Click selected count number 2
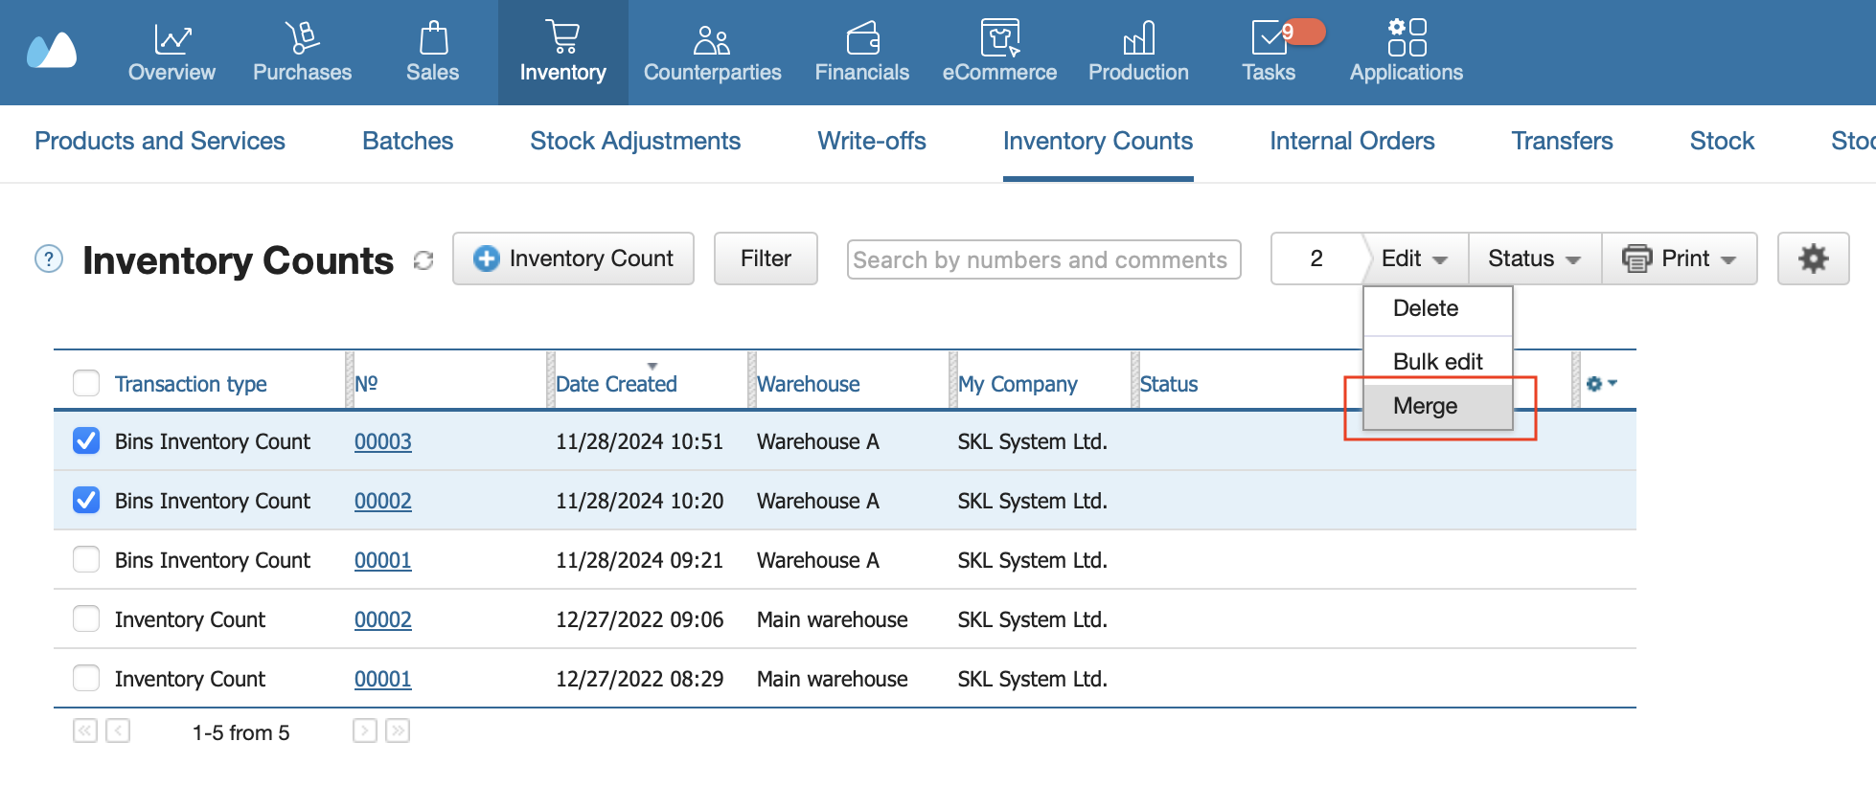This screenshot has width=1876, height=787. click(1316, 259)
